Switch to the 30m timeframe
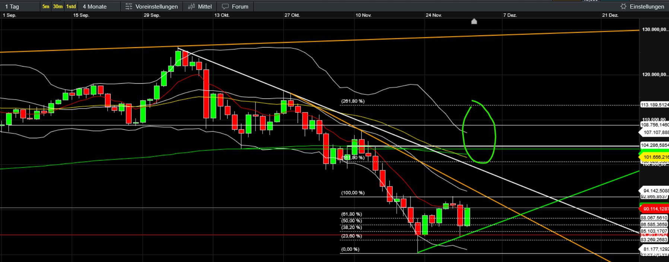The width and height of the screenshot is (669, 262). [58, 7]
